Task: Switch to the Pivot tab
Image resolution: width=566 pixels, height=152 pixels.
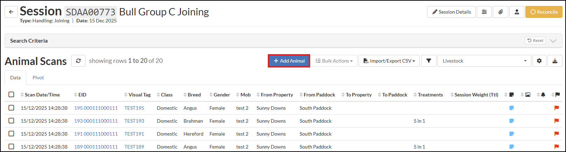Action: 38,78
